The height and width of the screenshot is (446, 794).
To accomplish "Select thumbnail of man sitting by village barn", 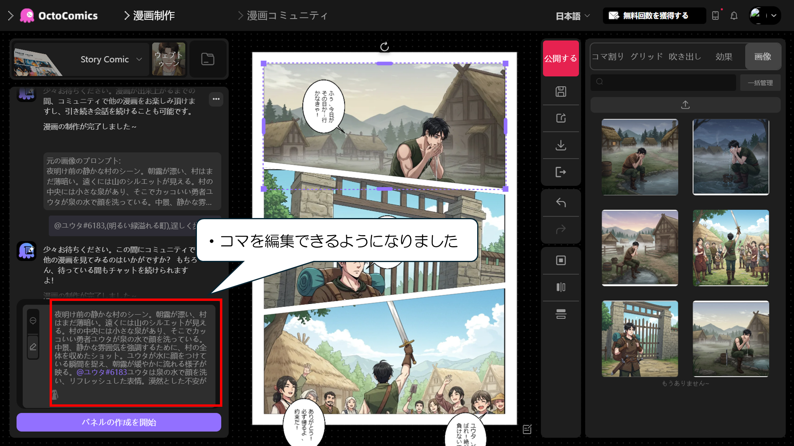I will [640, 248].
